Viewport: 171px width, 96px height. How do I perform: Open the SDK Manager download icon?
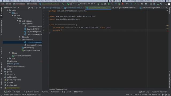[161, 4]
